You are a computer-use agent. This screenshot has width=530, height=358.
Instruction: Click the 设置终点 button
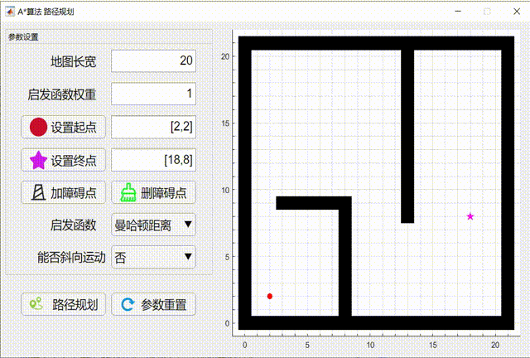coord(64,160)
